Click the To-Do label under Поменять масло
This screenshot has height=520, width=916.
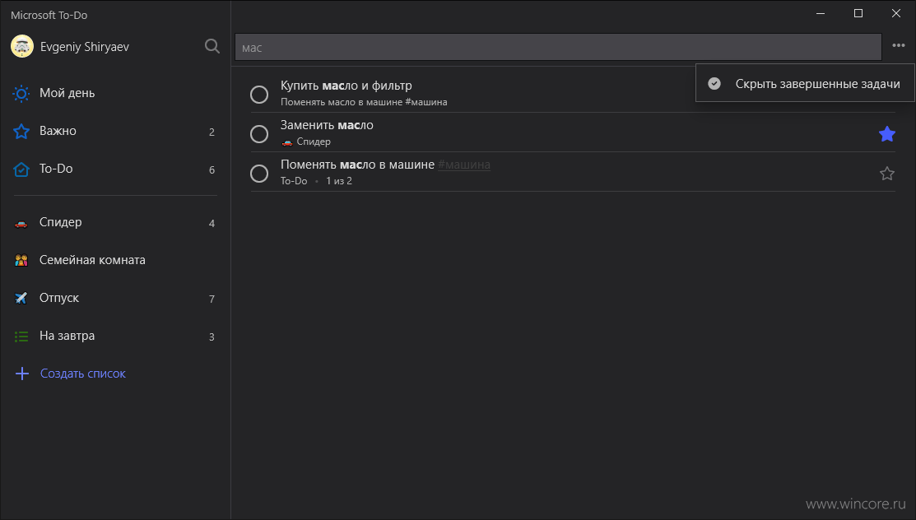(x=294, y=181)
